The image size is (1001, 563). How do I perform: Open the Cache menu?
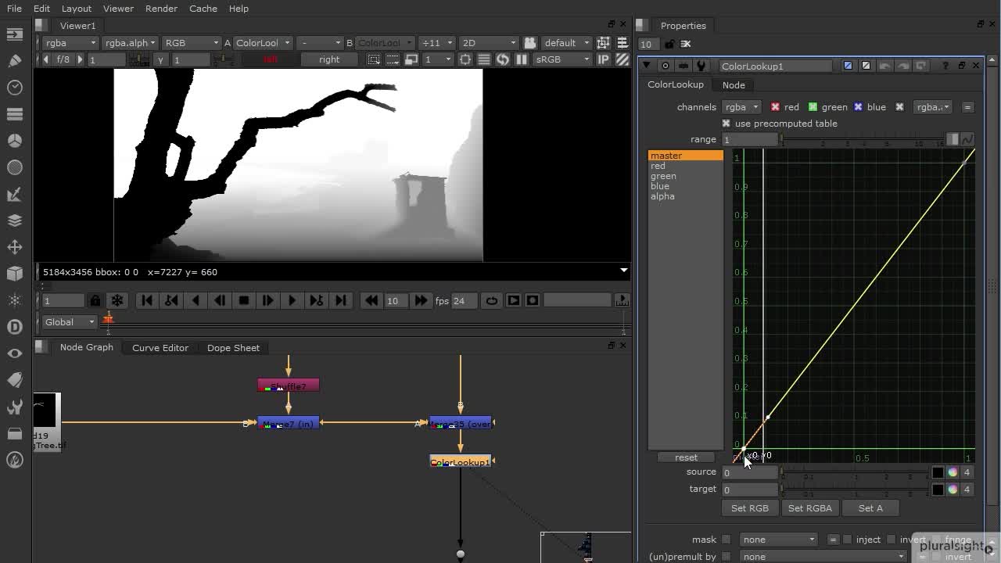point(203,9)
